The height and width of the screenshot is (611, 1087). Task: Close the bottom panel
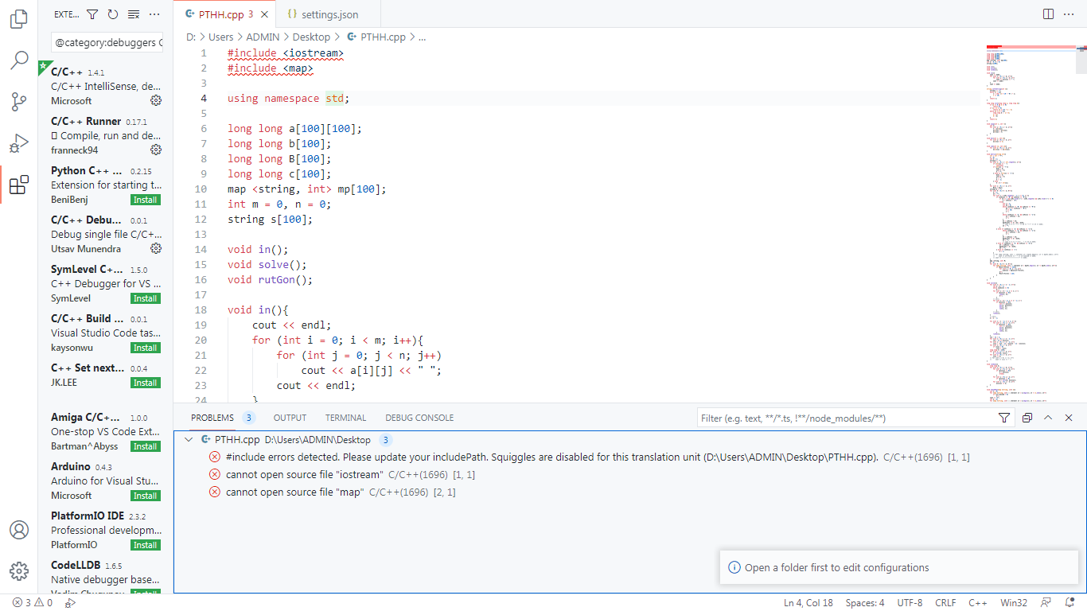pyautogui.click(x=1069, y=418)
